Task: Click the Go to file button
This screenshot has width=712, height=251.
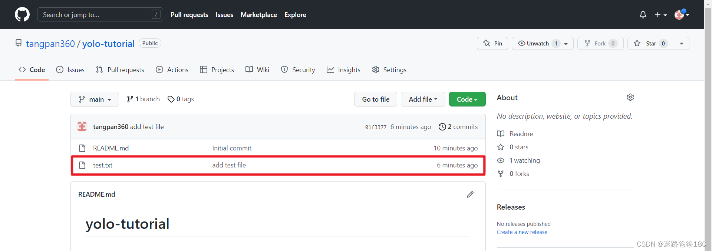Action: pyautogui.click(x=376, y=99)
